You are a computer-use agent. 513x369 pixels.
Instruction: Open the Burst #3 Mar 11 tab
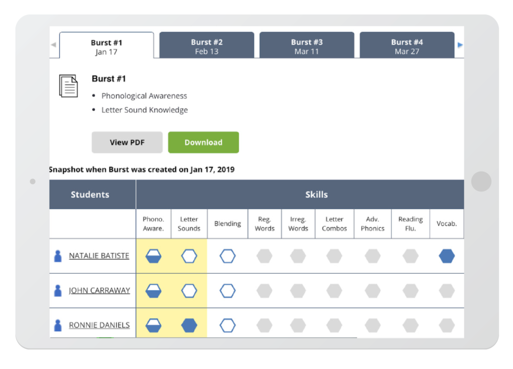307,46
